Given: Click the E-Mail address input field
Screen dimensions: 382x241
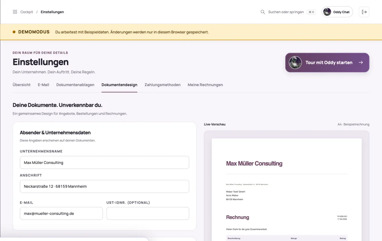Looking at the screenshot, I should click(x=61, y=213).
